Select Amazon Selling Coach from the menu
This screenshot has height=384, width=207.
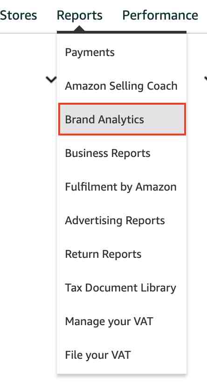click(122, 86)
